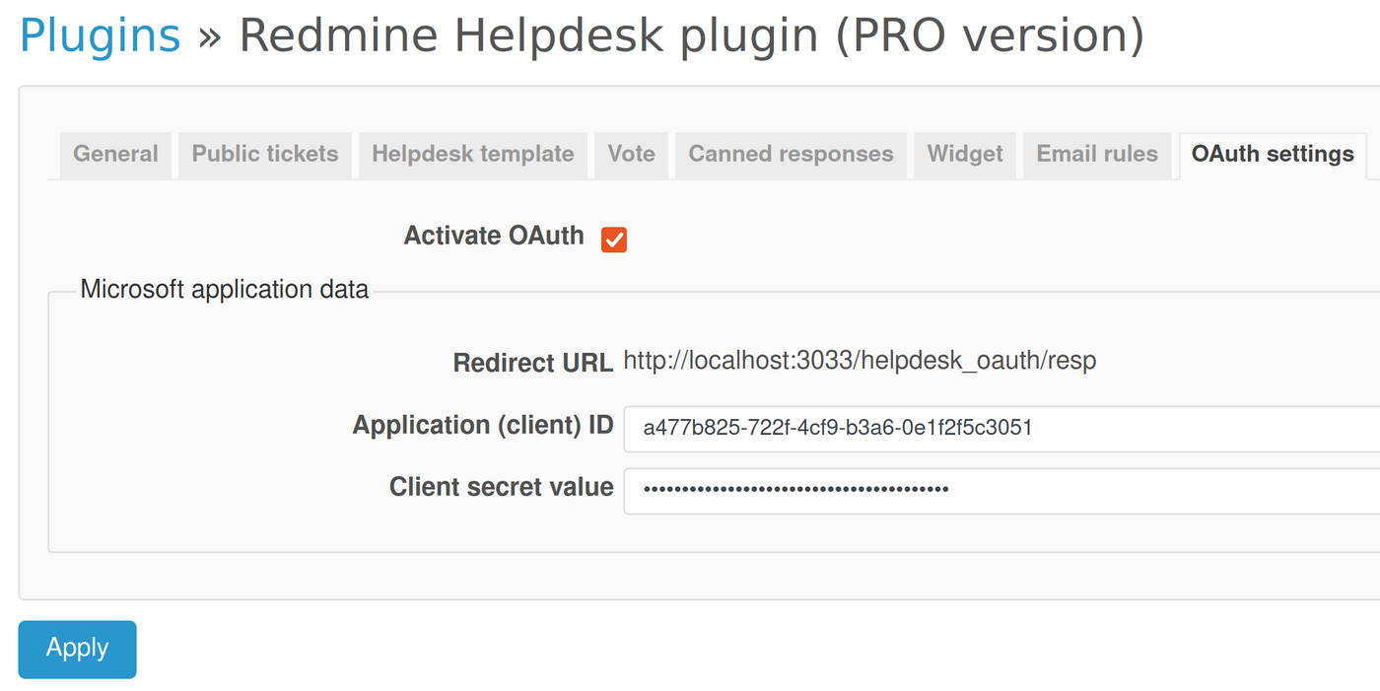Viewport: 1380px width, 691px height.
Task: Focus the Client secret value field
Action: tap(887, 490)
